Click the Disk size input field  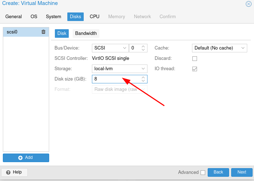115,79
